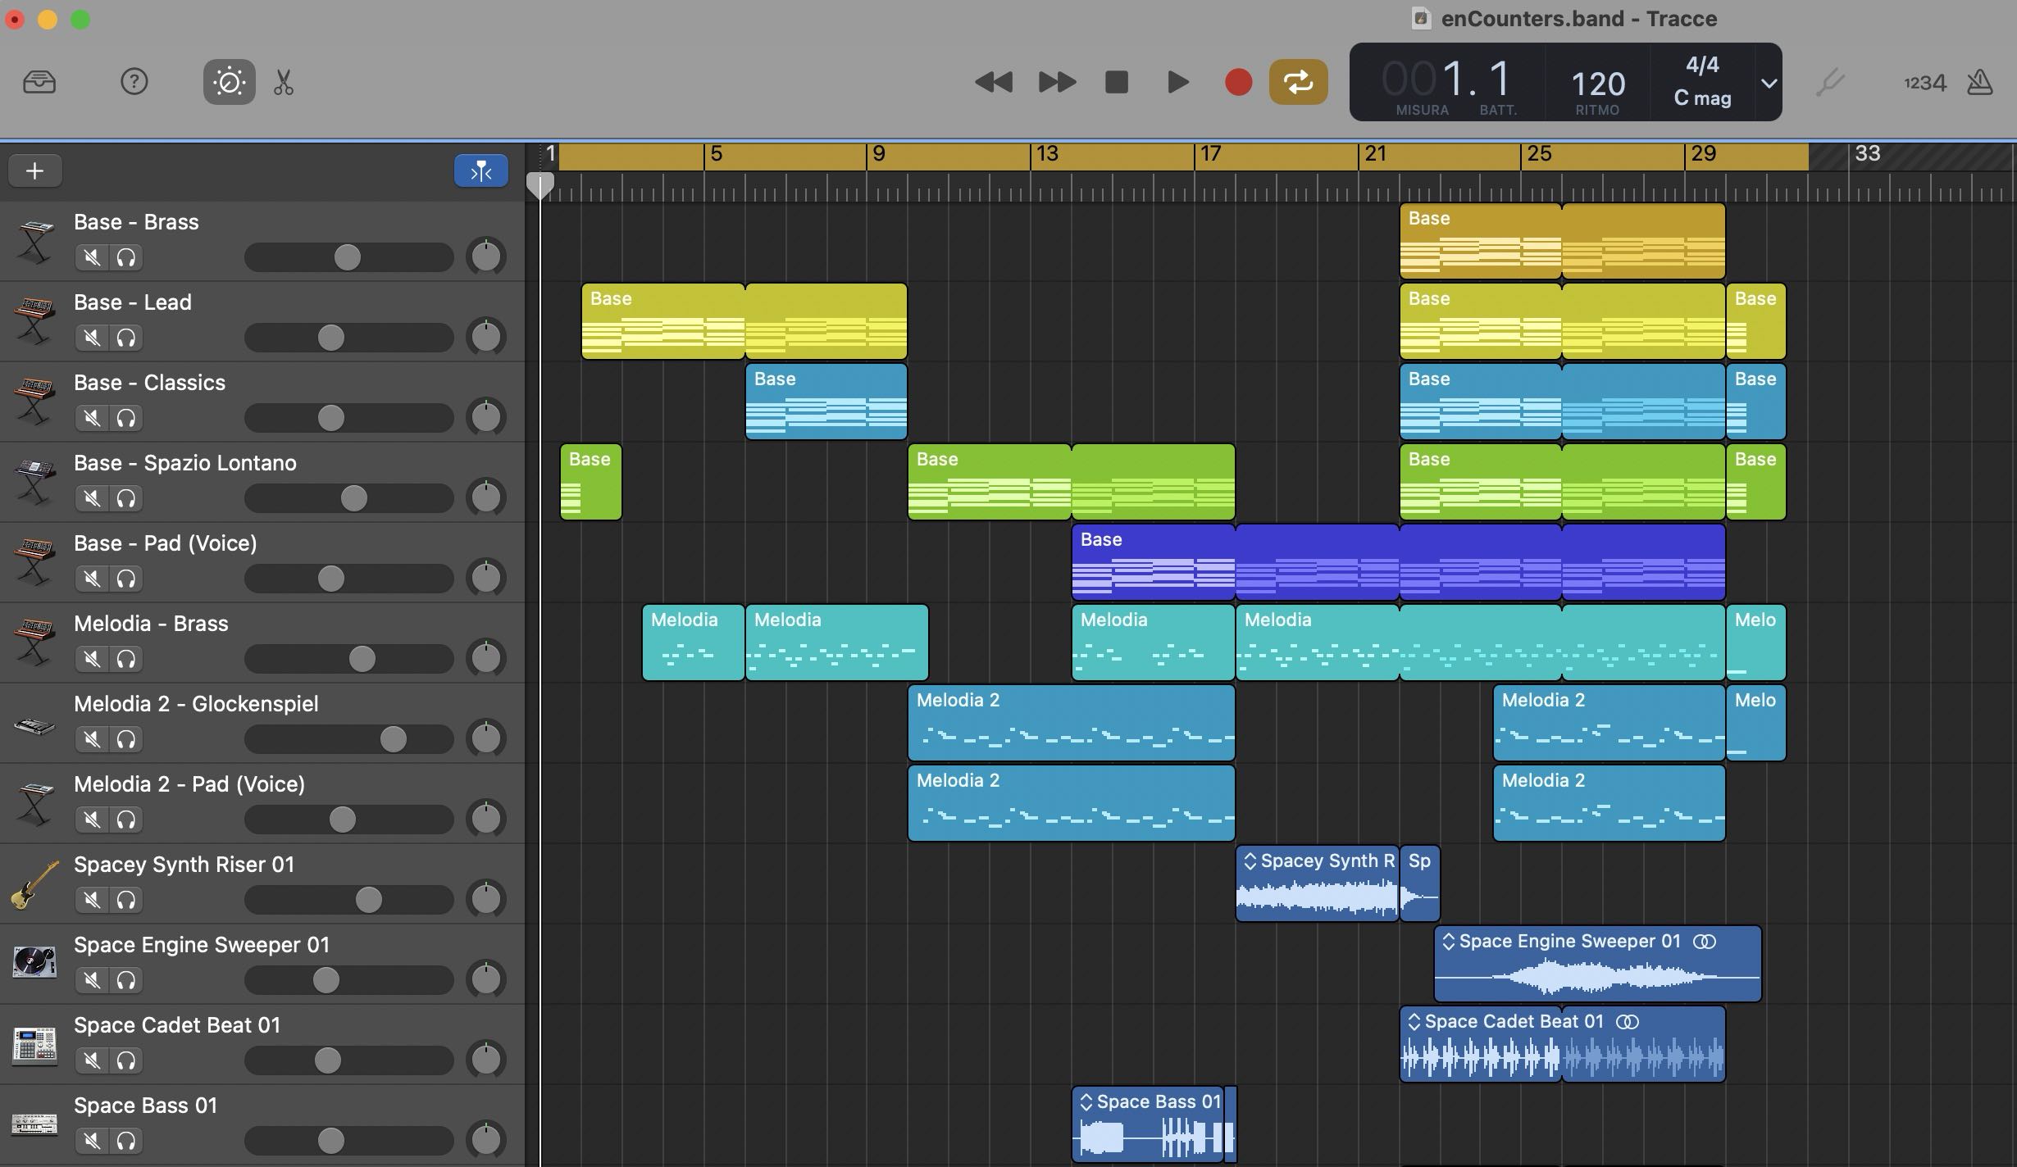
Task: Toggle the metronome icon
Action: pos(1980,82)
